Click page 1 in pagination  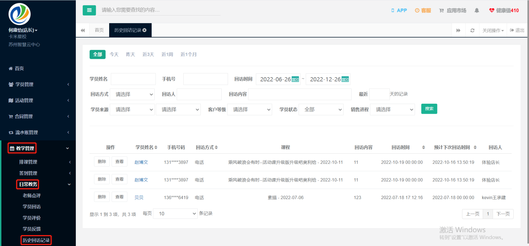(x=488, y=214)
